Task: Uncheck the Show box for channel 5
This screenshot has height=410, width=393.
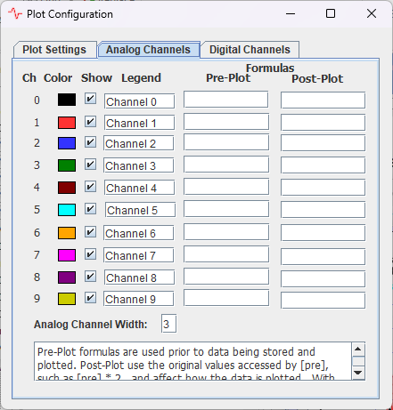Action: point(90,209)
